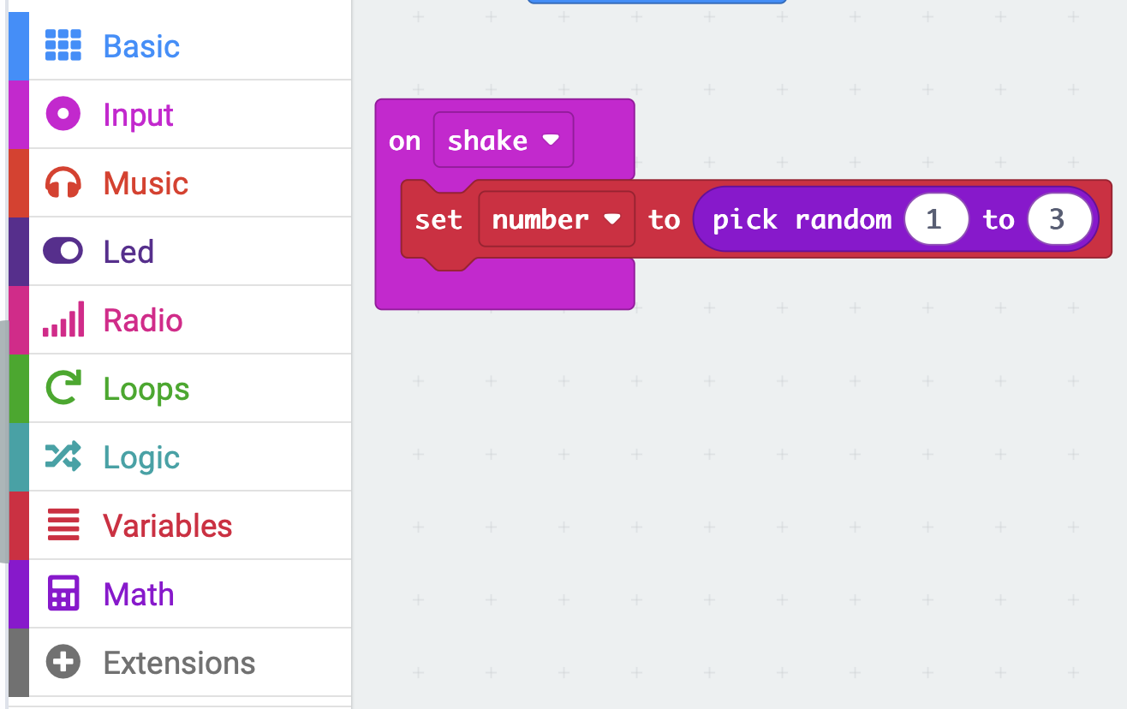Click the minimum value field showing 1
Image resolution: width=1127 pixels, height=709 pixels.
pos(935,220)
